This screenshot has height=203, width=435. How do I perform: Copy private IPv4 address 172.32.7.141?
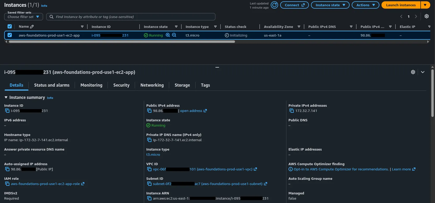(292, 111)
